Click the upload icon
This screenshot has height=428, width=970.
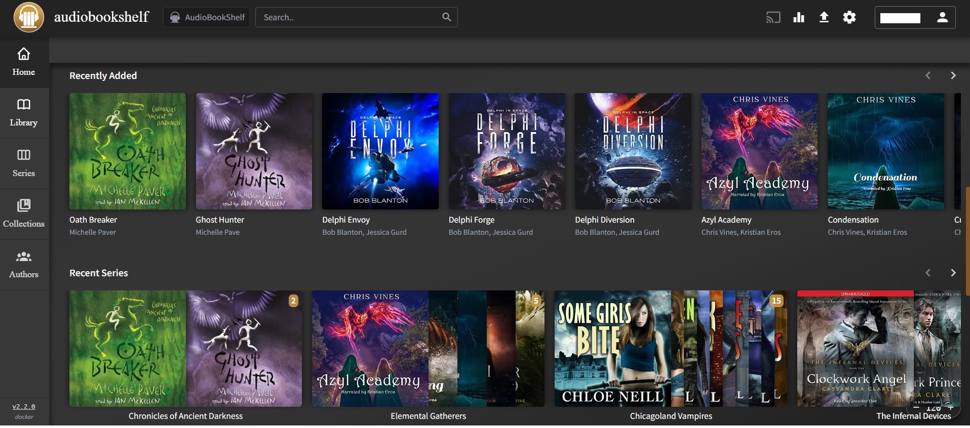[824, 18]
